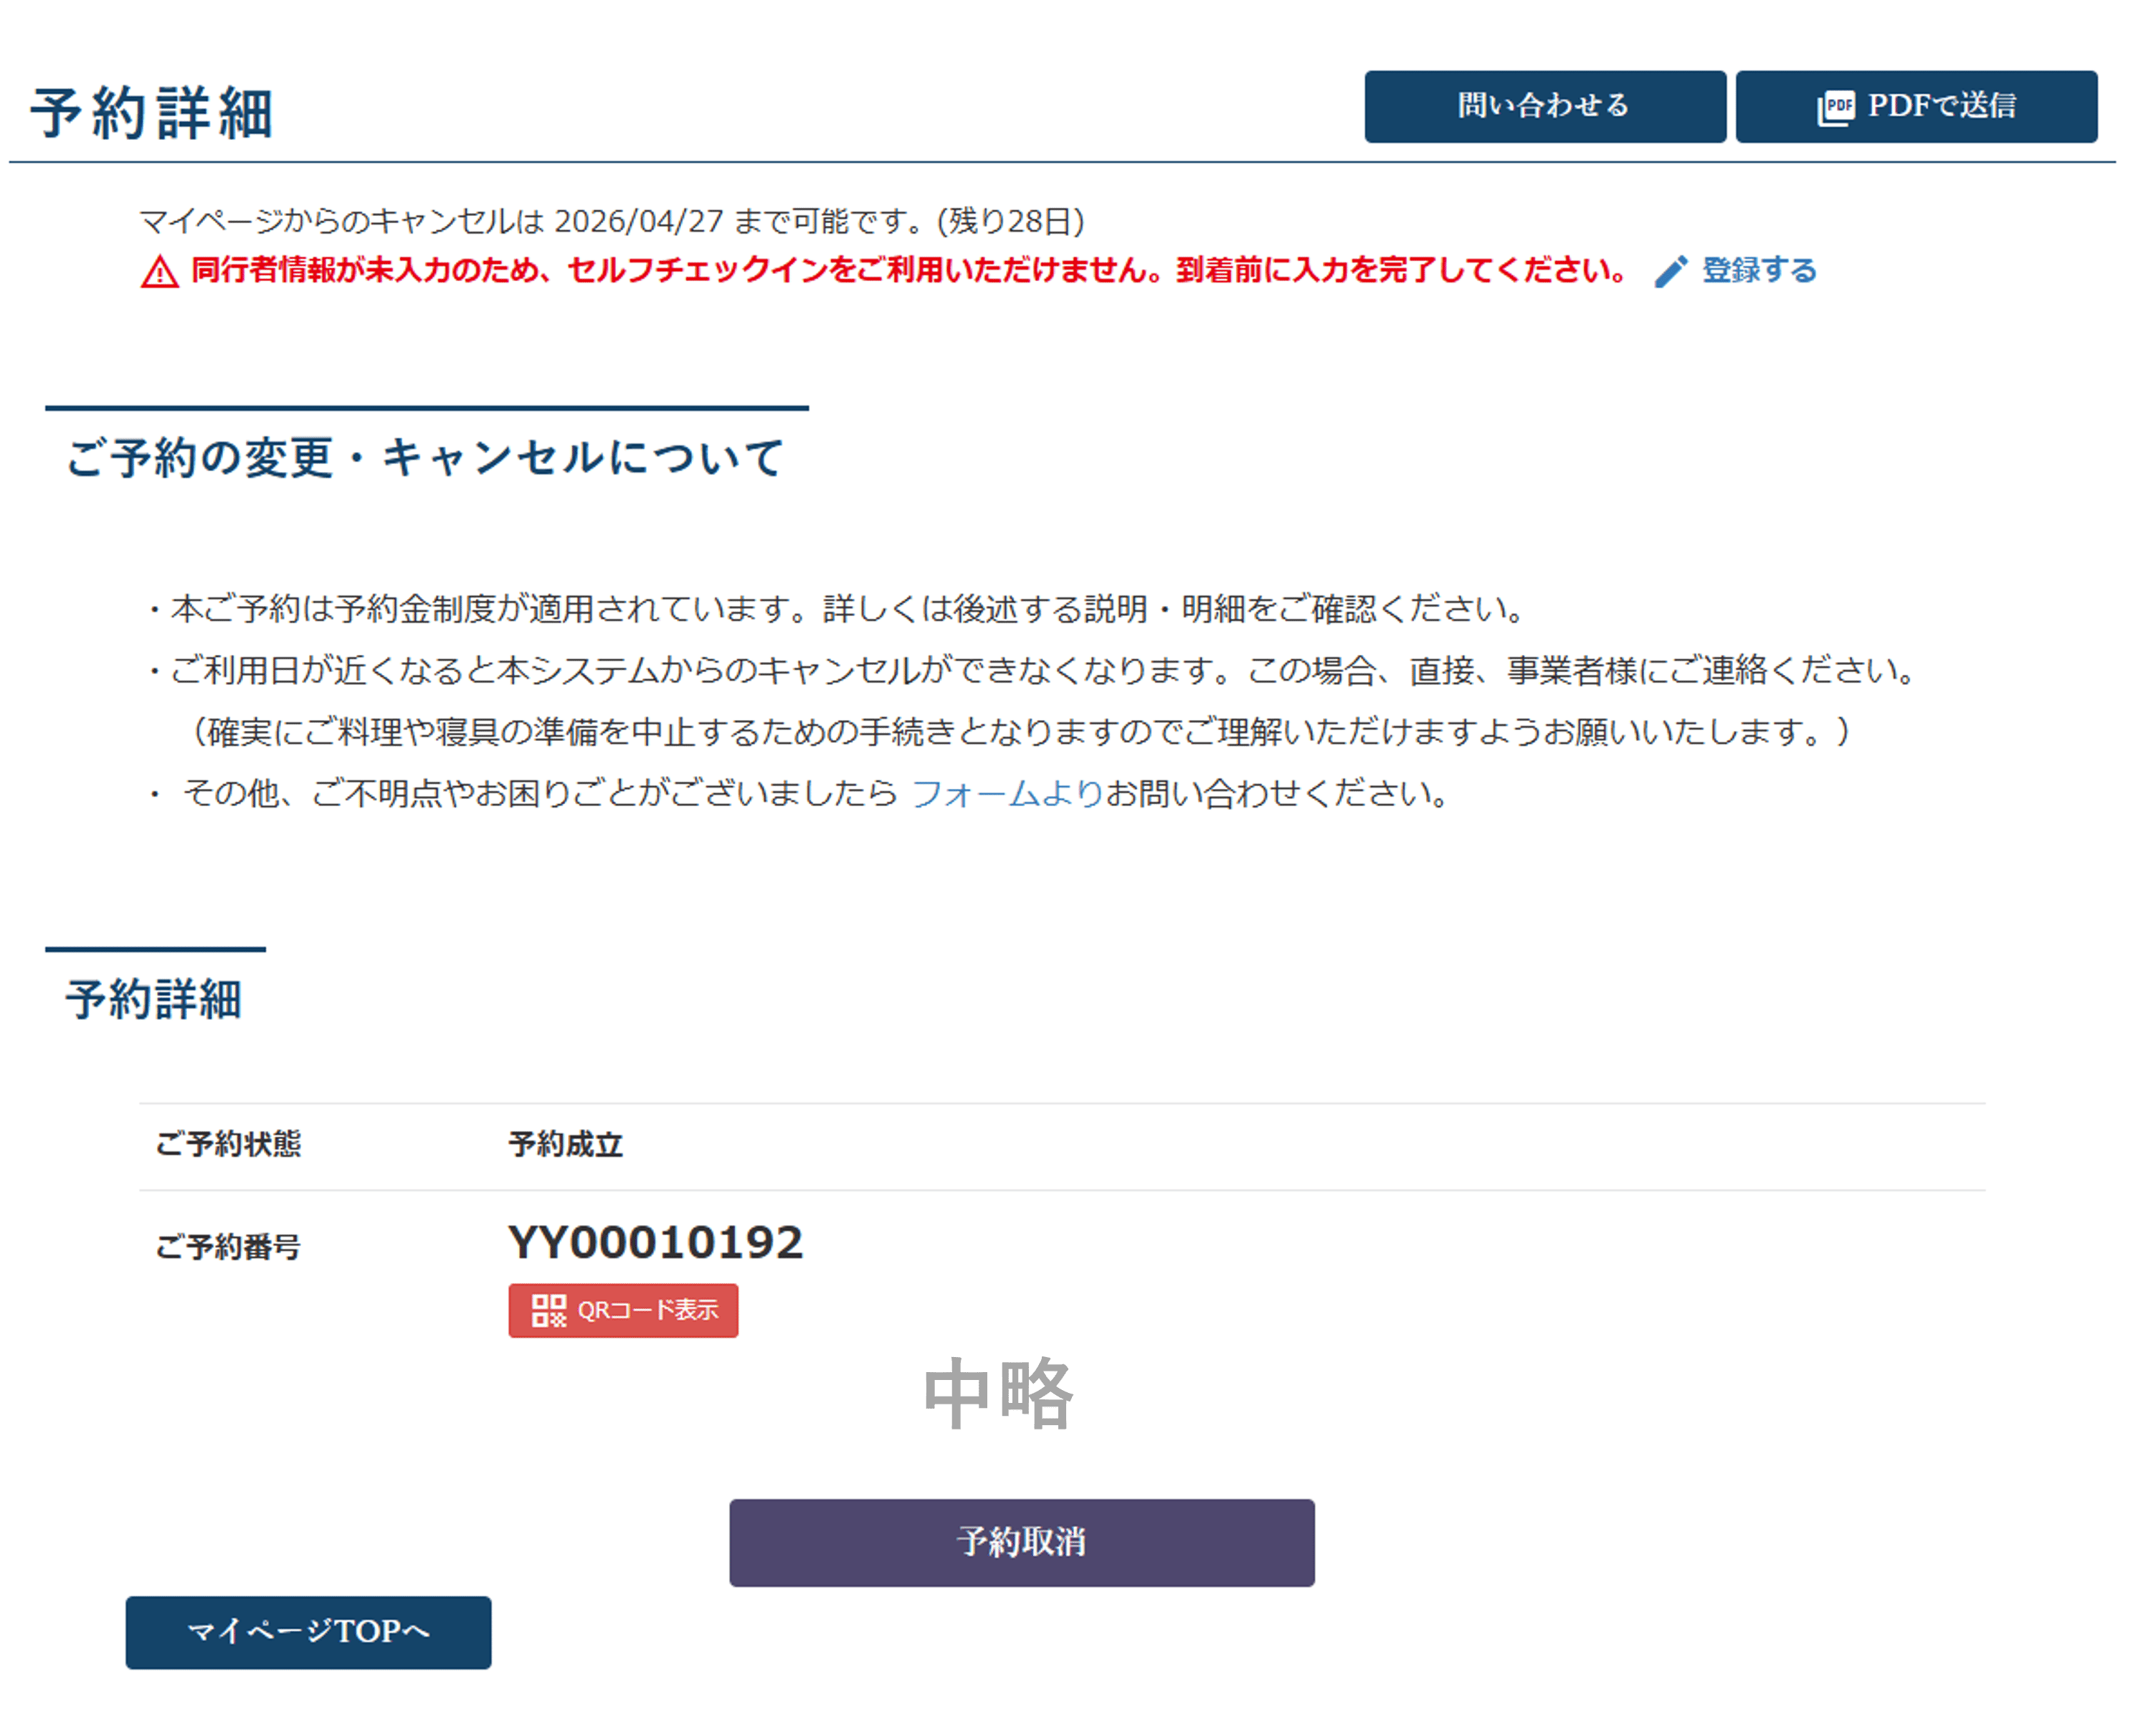This screenshot has width=2156, height=1730.
Task: Click the smaller 予約詳細 section heading
Action: click(x=154, y=1000)
